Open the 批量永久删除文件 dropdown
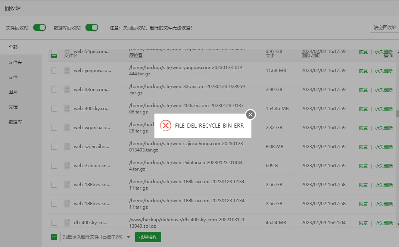The width and height of the screenshot is (399, 247). pos(97,237)
